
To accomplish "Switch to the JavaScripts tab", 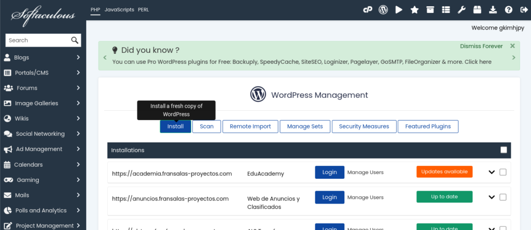I will pos(119,10).
